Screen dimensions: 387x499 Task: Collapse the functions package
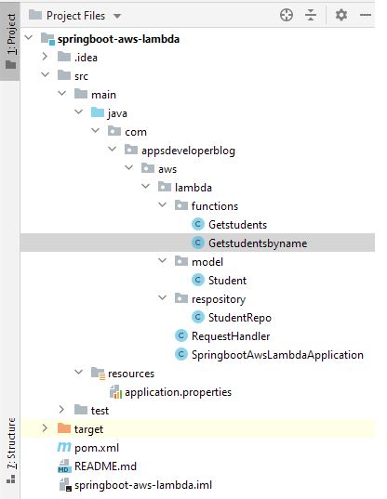point(163,205)
